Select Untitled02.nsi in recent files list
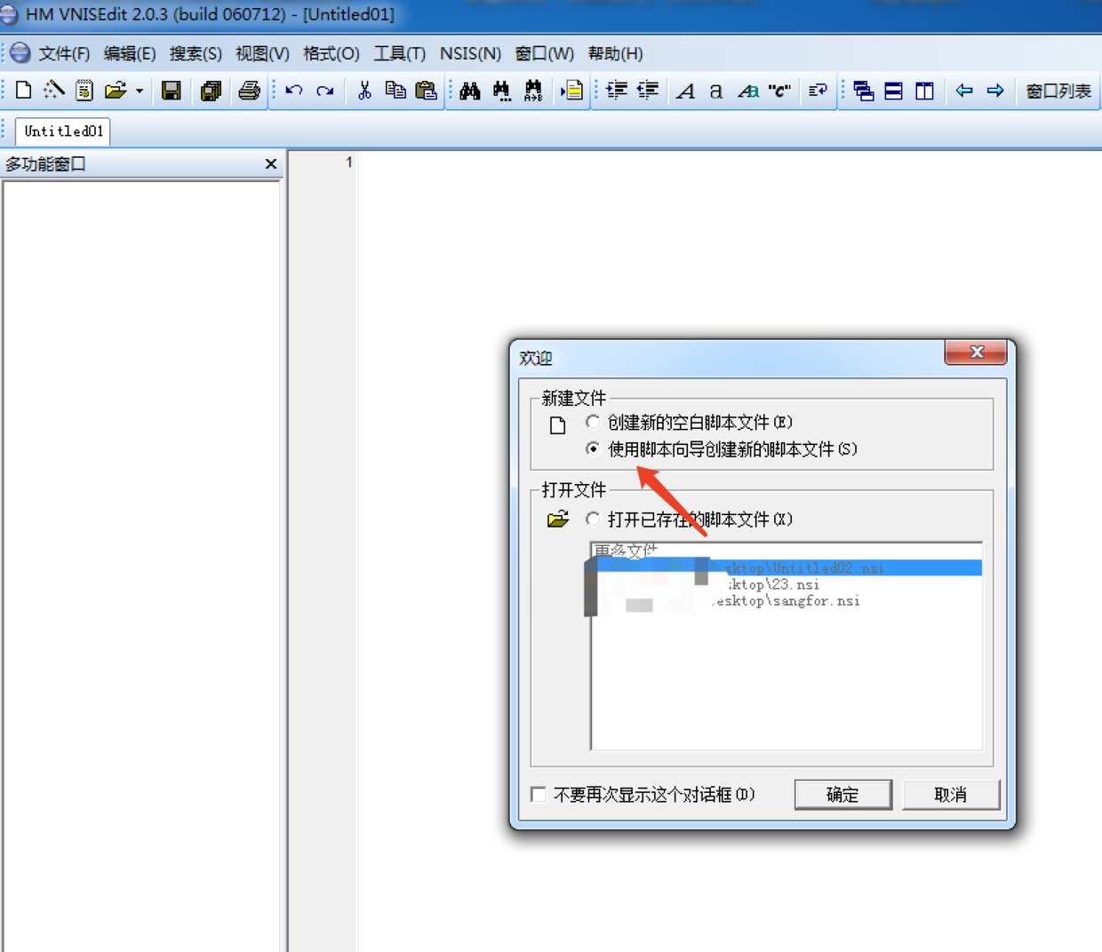The height and width of the screenshot is (952, 1102). (787, 567)
